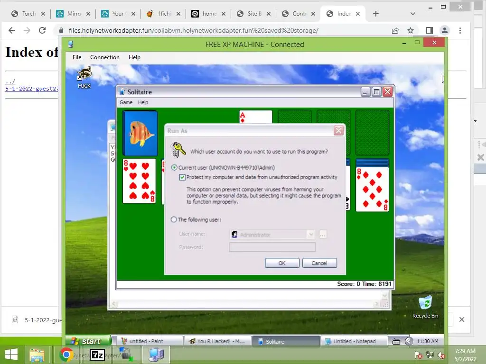
Task: Open File Explorer on host taskbar
Action: coord(37,355)
